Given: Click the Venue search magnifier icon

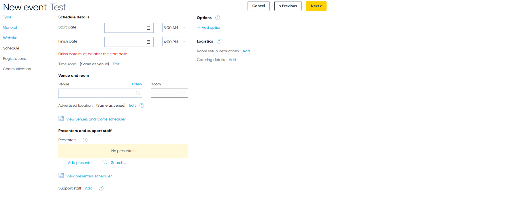Looking at the screenshot, I should [x=138, y=93].
